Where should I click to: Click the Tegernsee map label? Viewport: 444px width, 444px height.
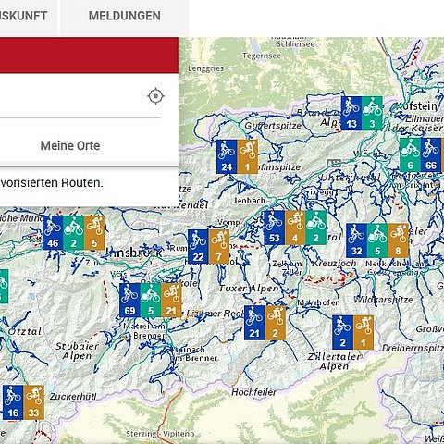click(x=262, y=55)
